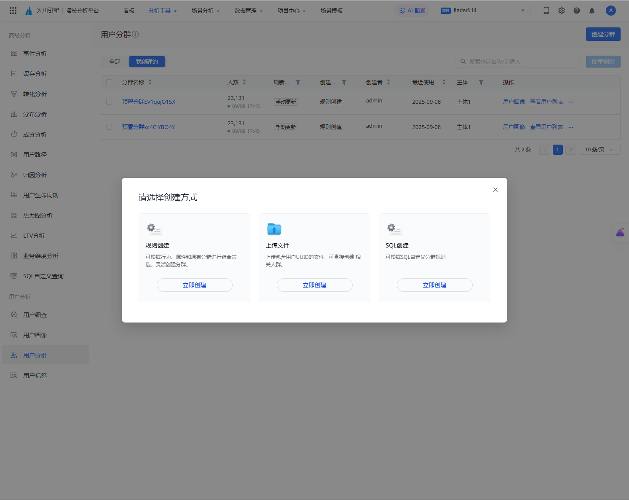Expand the 项目中心 menu
This screenshot has width=629, height=500.
pyautogui.click(x=292, y=11)
